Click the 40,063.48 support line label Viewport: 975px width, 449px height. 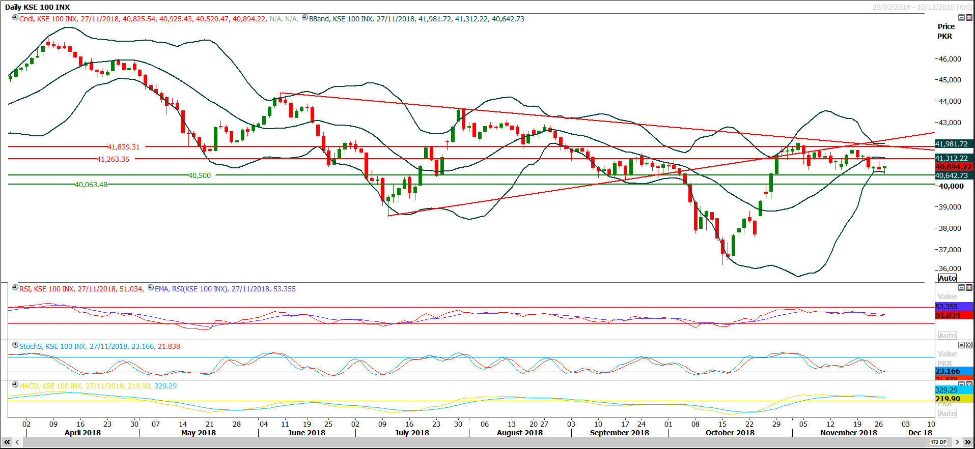pyautogui.click(x=91, y=185)
